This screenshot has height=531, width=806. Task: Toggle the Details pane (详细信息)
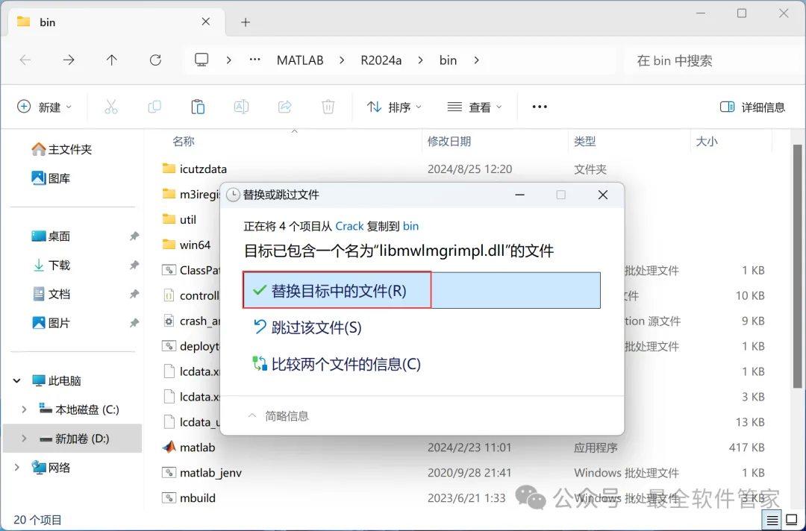point(752,107)
